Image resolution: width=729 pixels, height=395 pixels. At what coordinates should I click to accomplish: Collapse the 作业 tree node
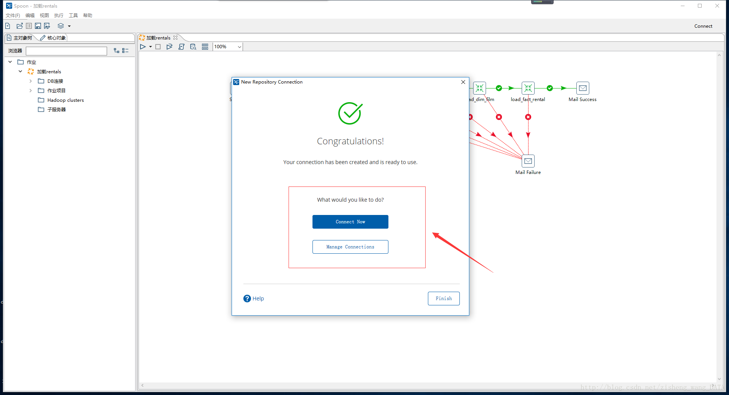pos(10,62)
